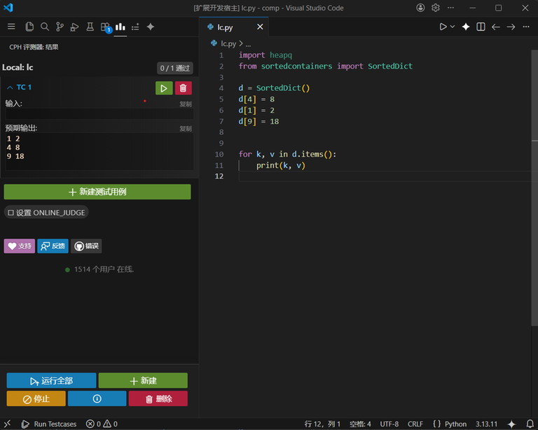This screenshot has width=538, height=430.
Task: Click lc.py in the breadcrumb
Action: pyautogui.click(x=228, y=43)
